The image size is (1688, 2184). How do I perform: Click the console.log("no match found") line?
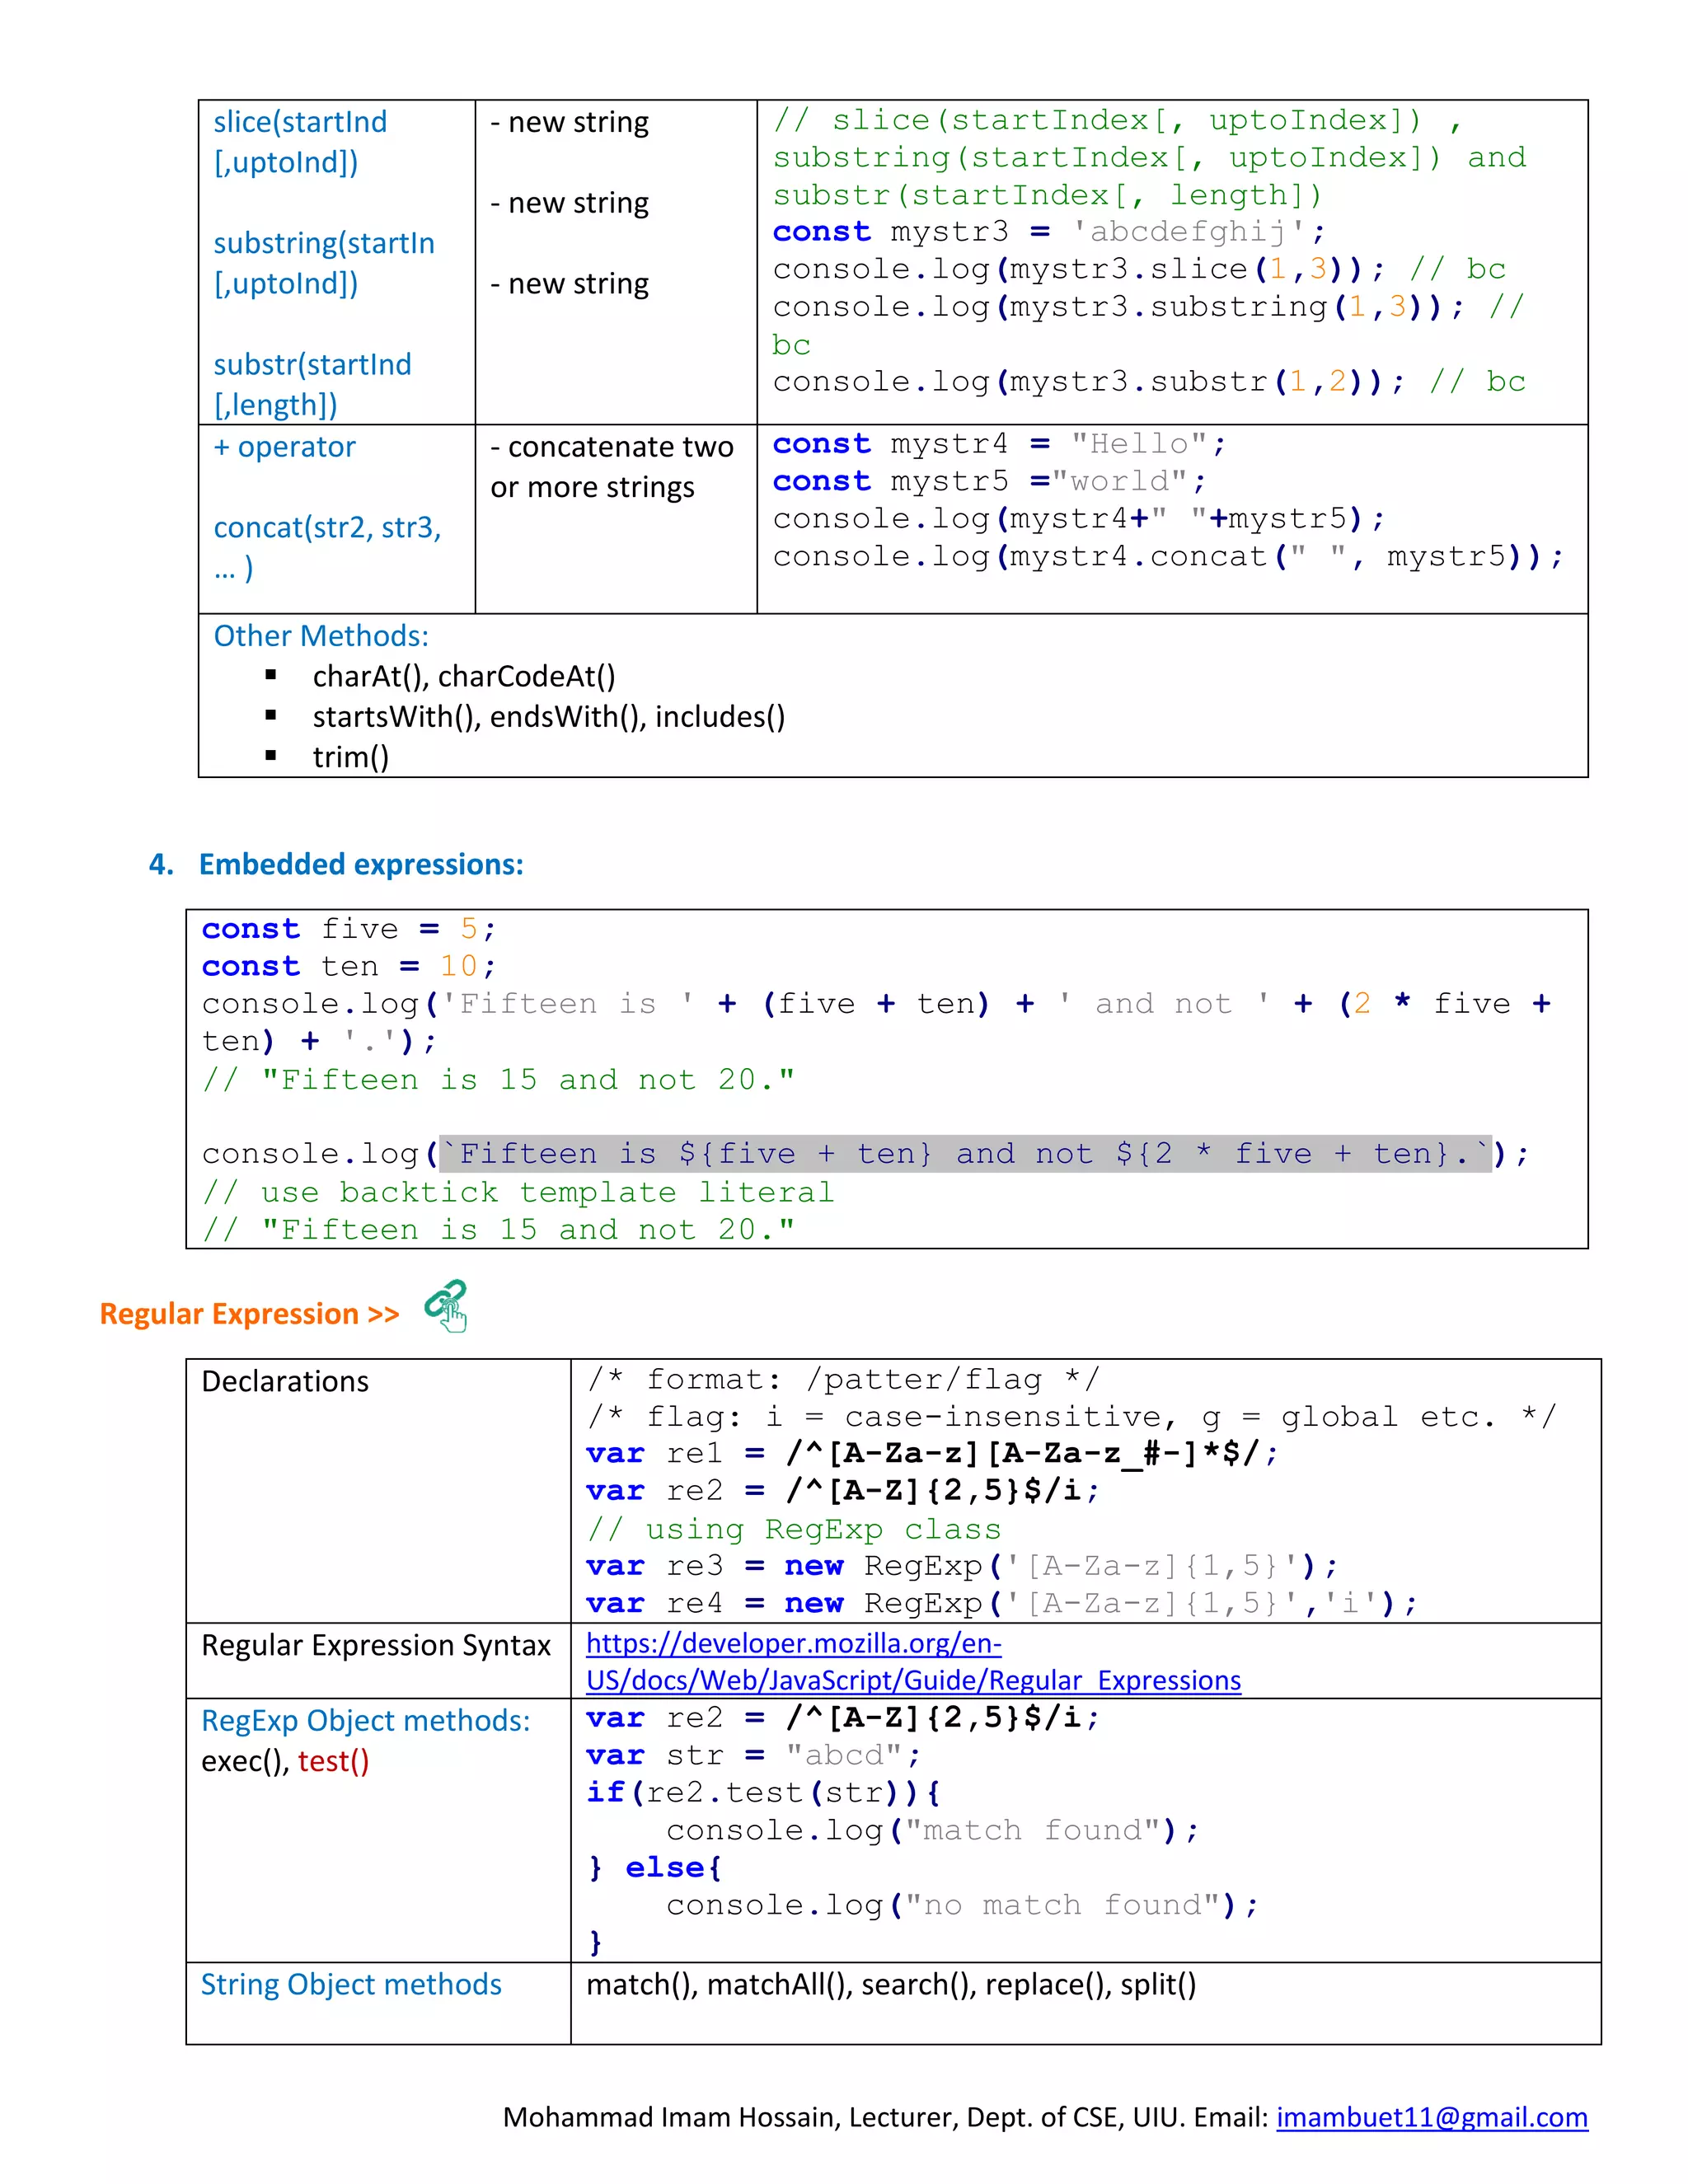(x=962, y=1905)
